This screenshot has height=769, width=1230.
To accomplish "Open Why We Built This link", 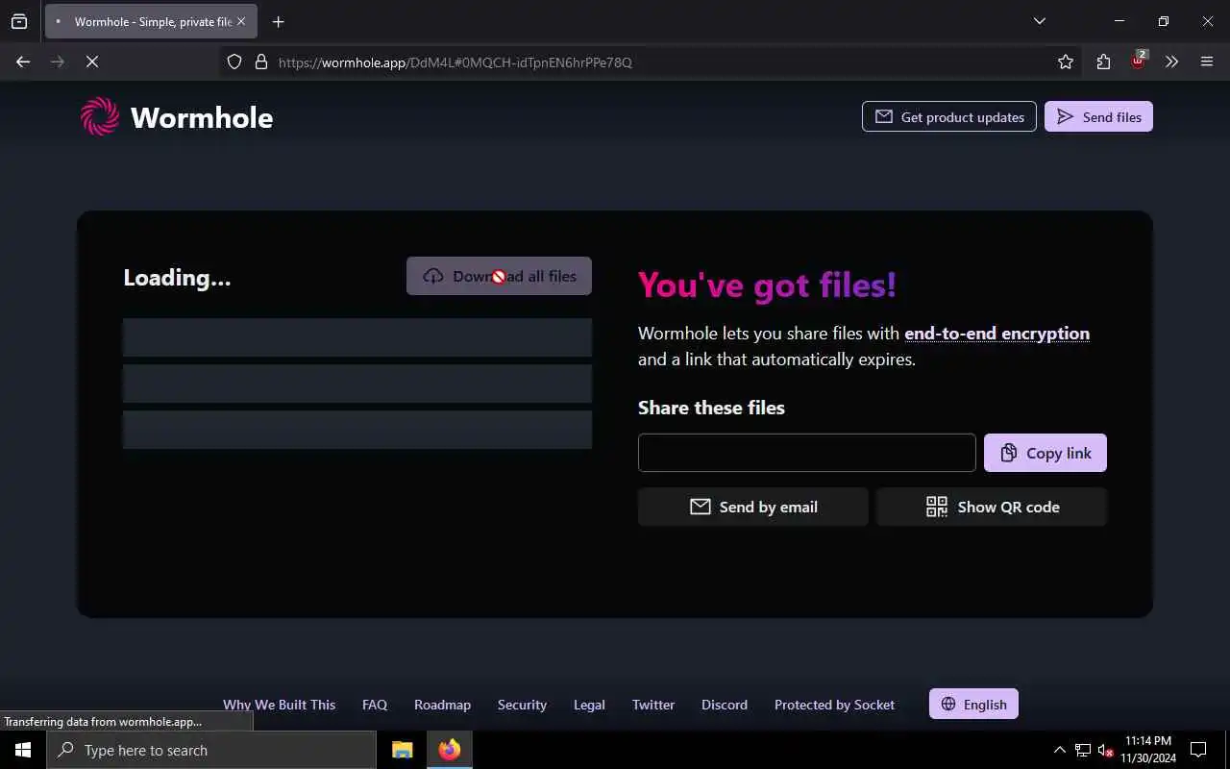I will point(280,705).
